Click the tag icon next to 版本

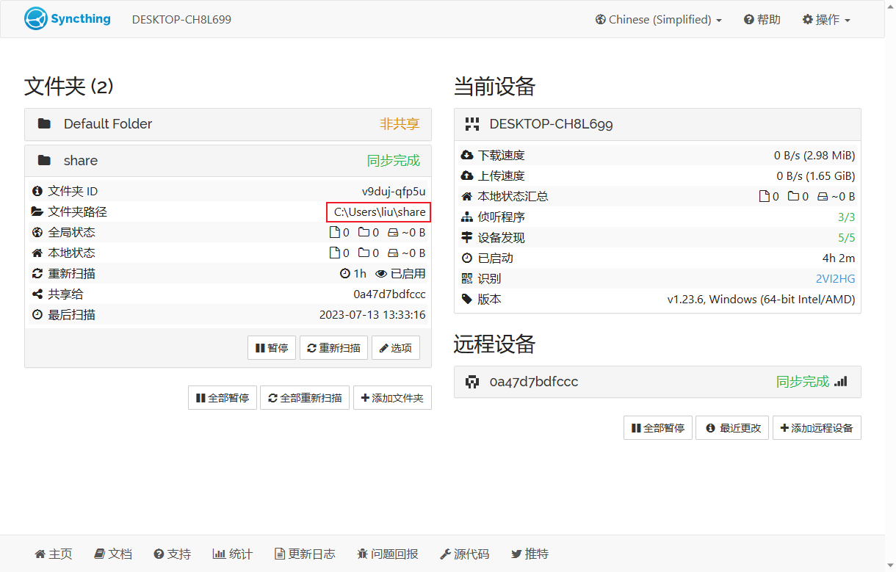point(467,300)
